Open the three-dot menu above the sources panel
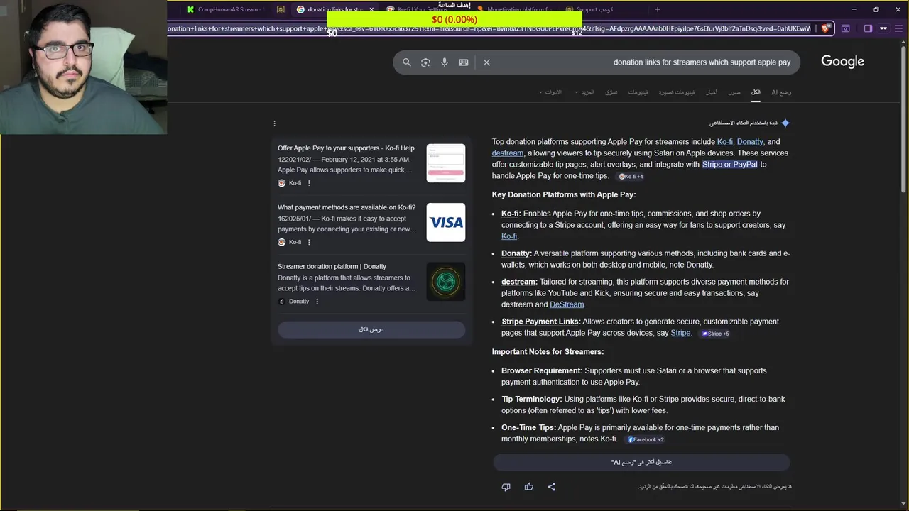This screenshot has width=909, height=511. coord(274,123)
